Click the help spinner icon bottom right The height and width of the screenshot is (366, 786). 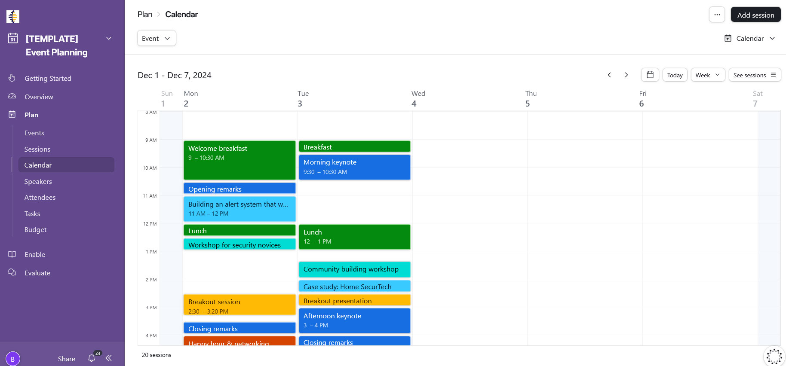pos(774,356)
